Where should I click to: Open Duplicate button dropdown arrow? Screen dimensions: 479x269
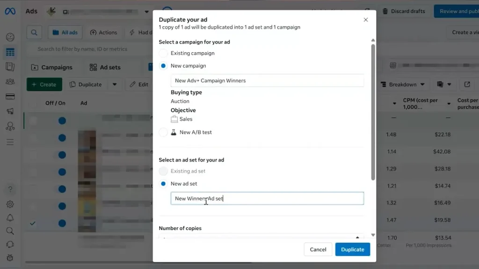115,85
